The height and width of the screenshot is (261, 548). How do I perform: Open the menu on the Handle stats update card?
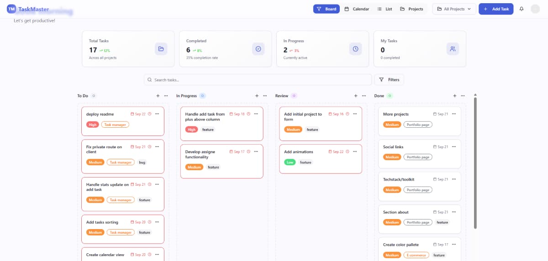[x=157, y=184]
